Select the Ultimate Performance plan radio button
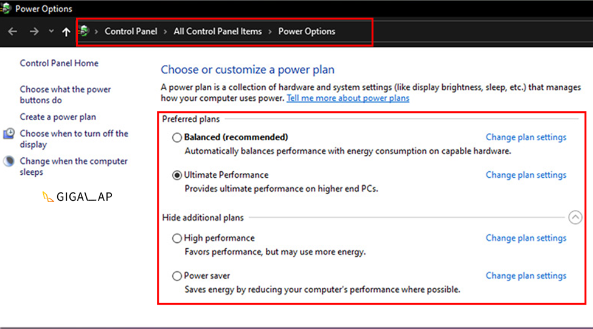The width and height of the screenshot is (593, 329). click(177, 175)
